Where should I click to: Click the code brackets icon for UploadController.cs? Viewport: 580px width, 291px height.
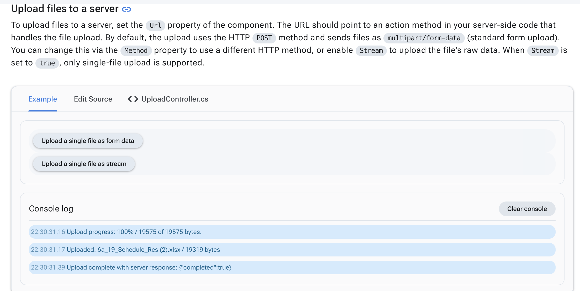133,99
